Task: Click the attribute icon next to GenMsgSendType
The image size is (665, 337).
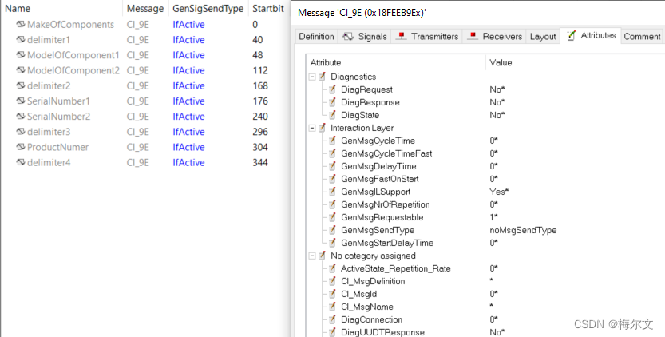Action: [x=332, y=230]
